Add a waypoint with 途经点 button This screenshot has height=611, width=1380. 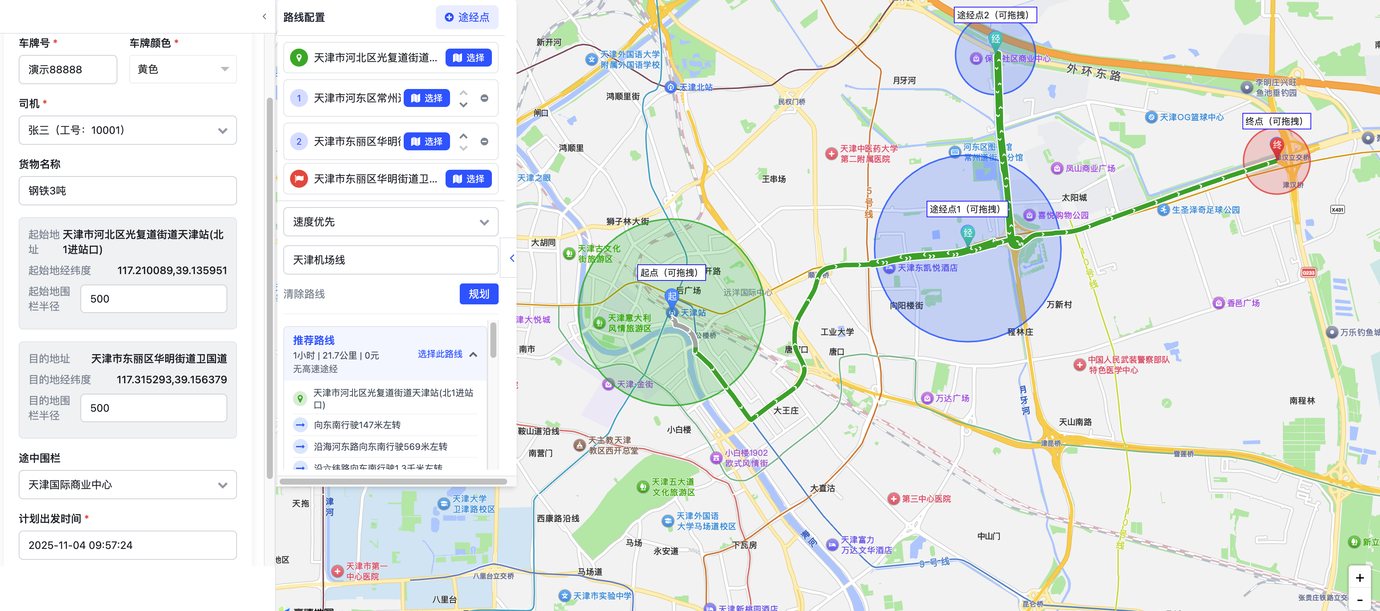467,17
